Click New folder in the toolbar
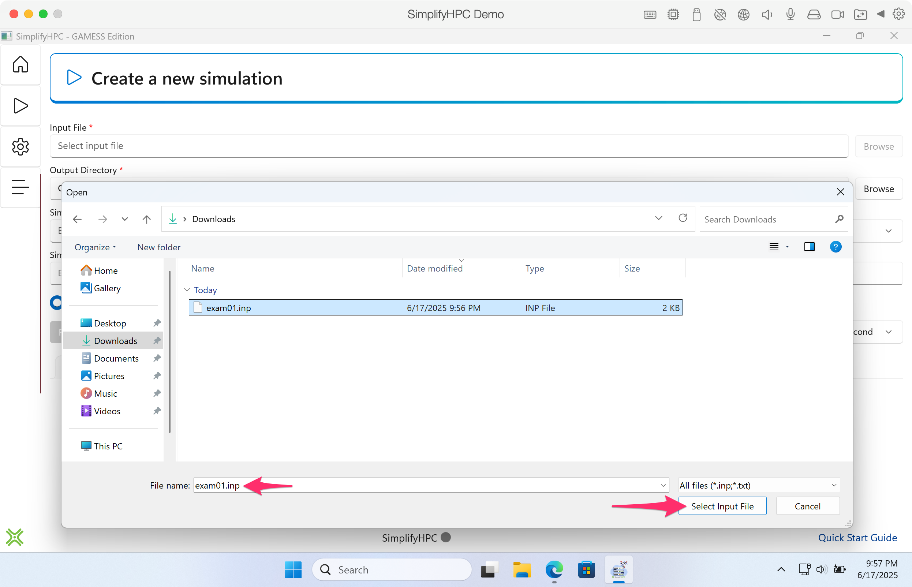The height and width of the screenshot is (587, 912). (x=158, y=247)
